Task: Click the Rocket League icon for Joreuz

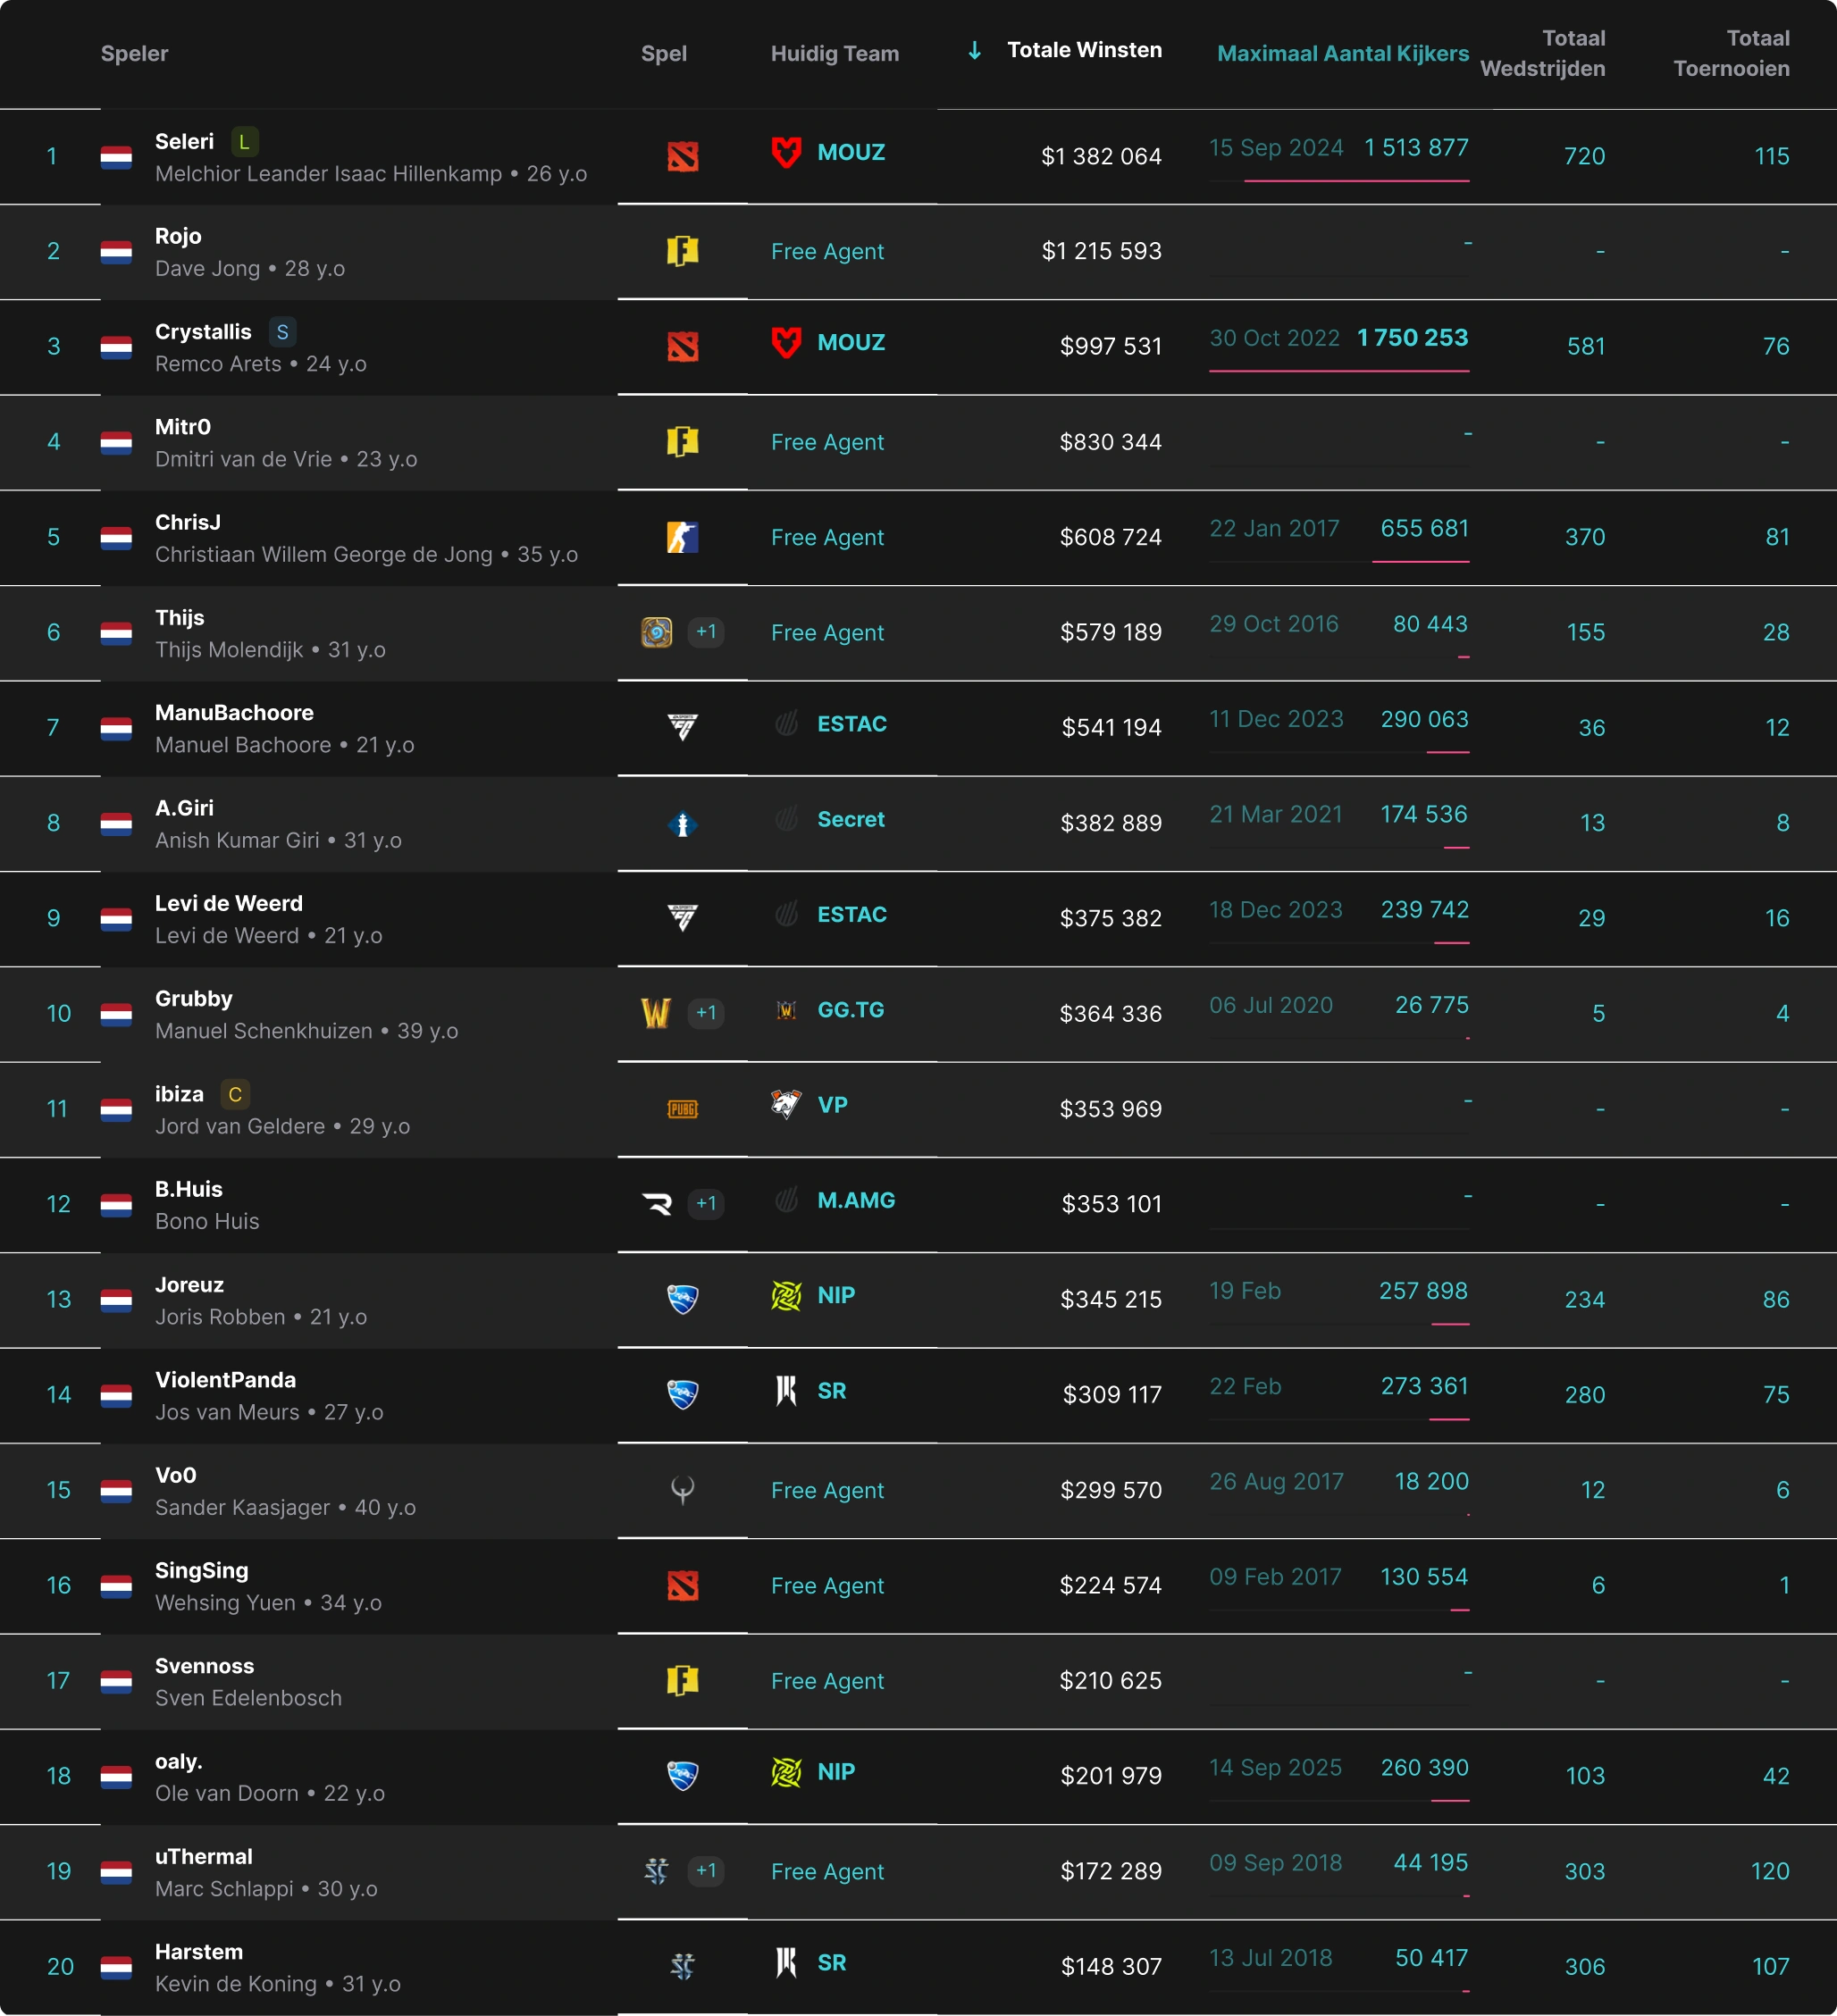Action: click(683, 1299)
